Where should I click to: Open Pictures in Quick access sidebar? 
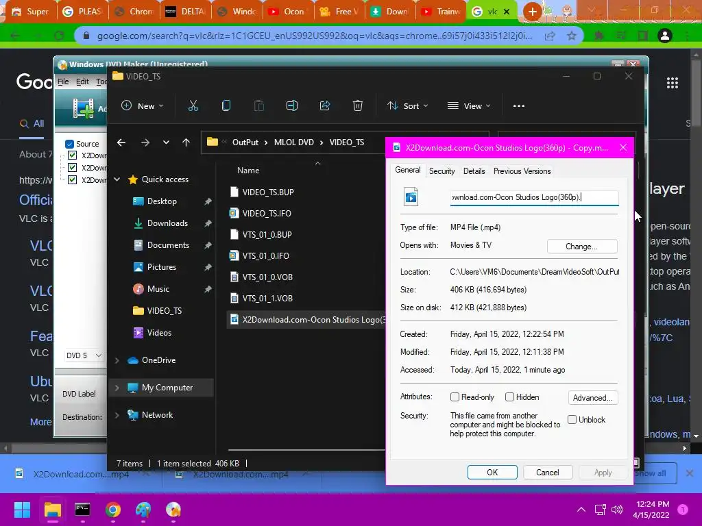tap(162, 267)
